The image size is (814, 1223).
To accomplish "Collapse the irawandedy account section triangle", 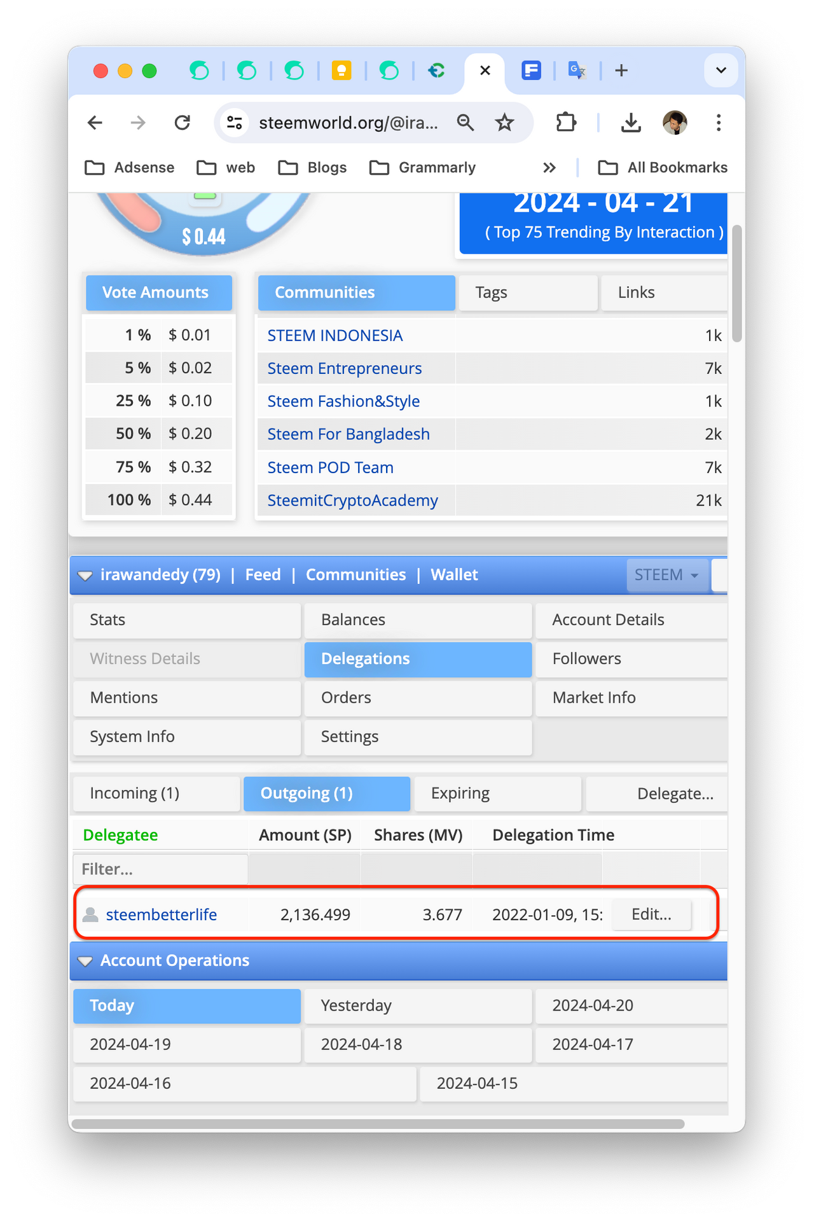I will coord(85,576).
